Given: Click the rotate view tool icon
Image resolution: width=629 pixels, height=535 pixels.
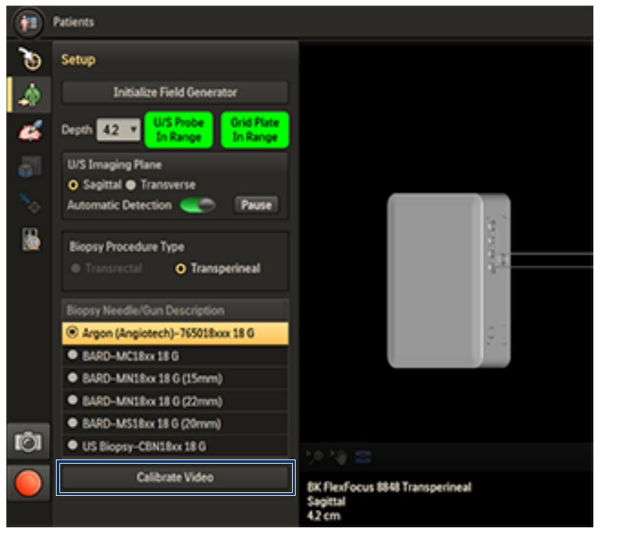Looking at the screenshot, I should coord(315,457).
